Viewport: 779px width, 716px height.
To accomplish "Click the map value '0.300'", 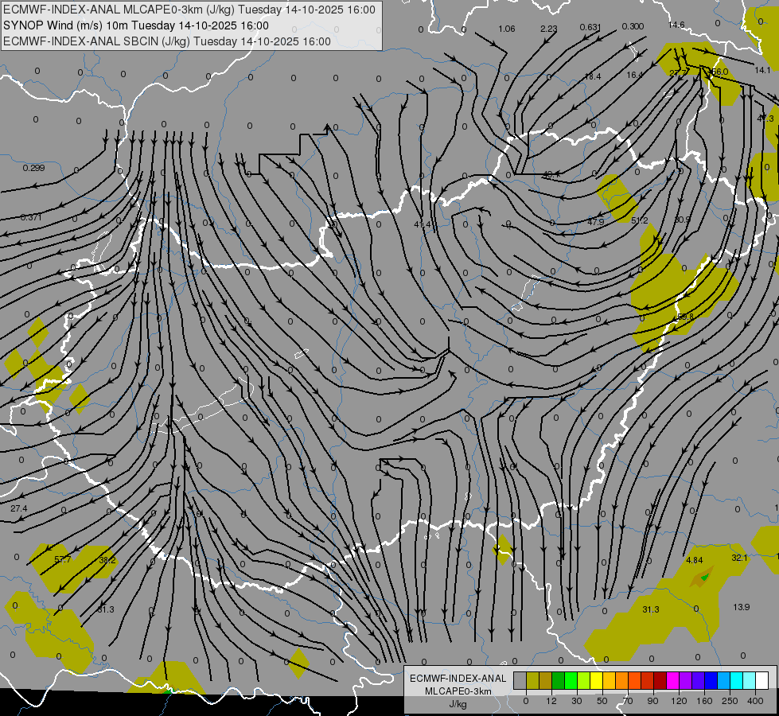I will pos(633,26).
